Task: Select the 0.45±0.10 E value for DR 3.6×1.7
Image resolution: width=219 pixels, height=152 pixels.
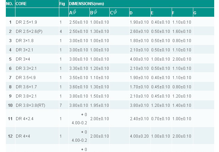Action: 160,87
